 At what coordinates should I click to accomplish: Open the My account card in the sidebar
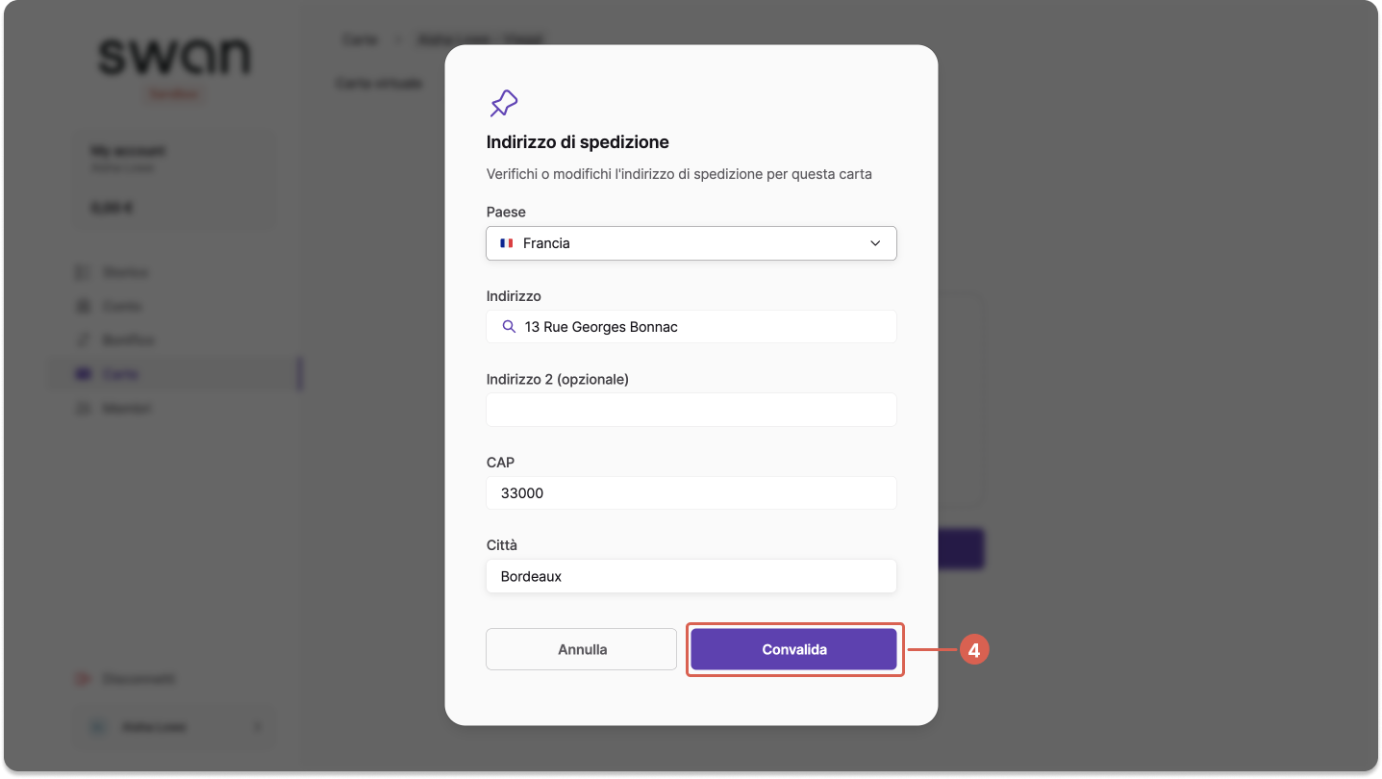point(175,180)
